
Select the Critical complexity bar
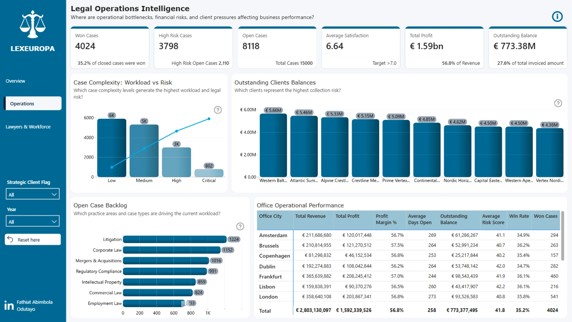[x=209, y=173]
